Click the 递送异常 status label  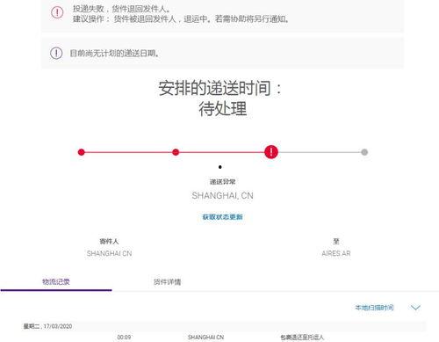222,182
